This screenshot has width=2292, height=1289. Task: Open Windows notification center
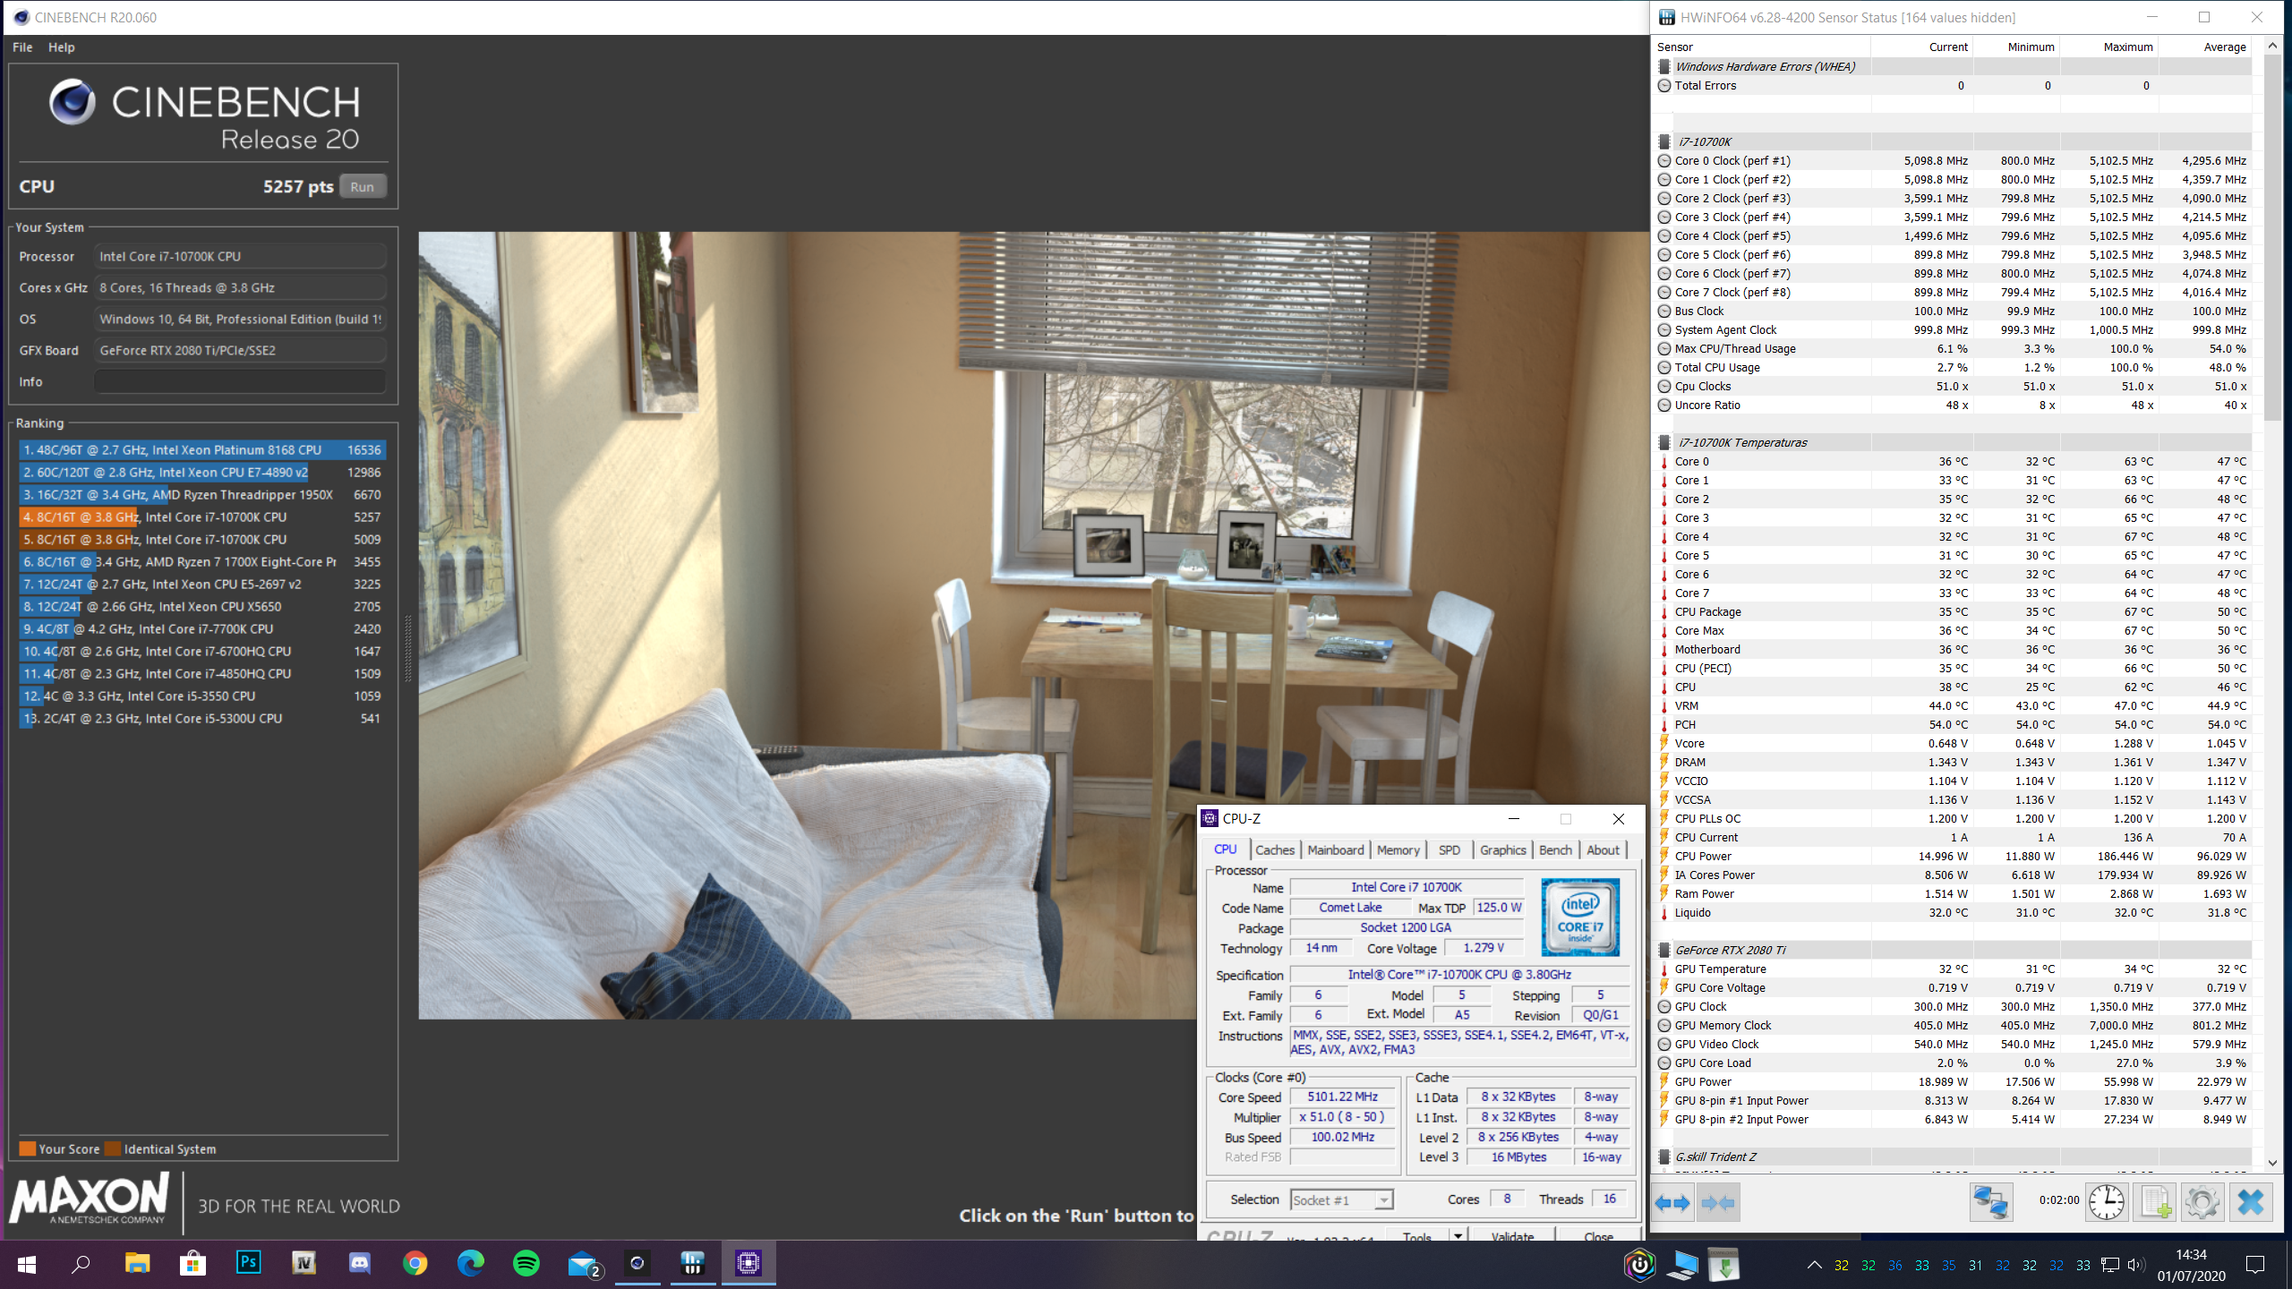click(x=2255, y=1265)
